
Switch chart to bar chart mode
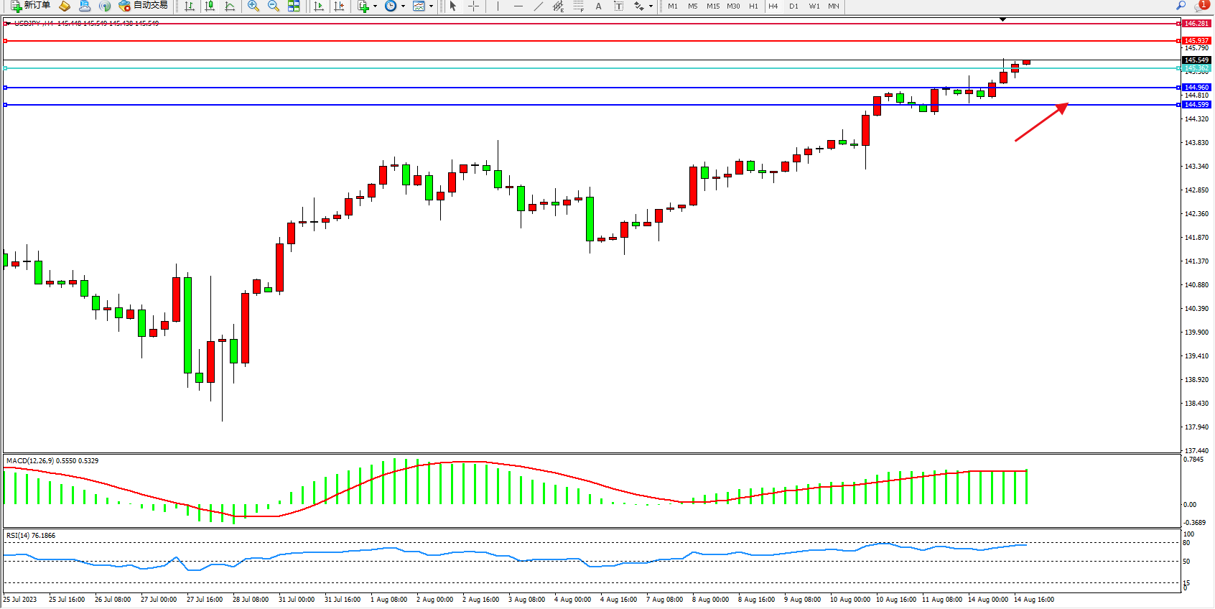(190, 6)
